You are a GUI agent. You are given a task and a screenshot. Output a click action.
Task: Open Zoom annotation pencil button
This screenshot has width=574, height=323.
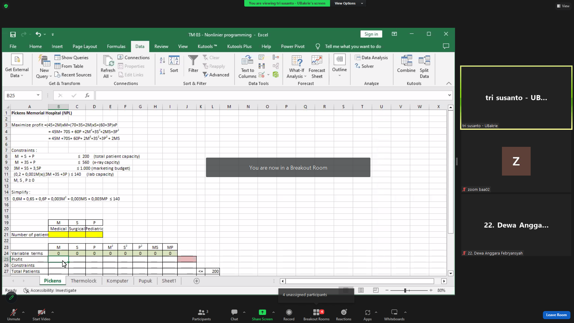(11, 297)
